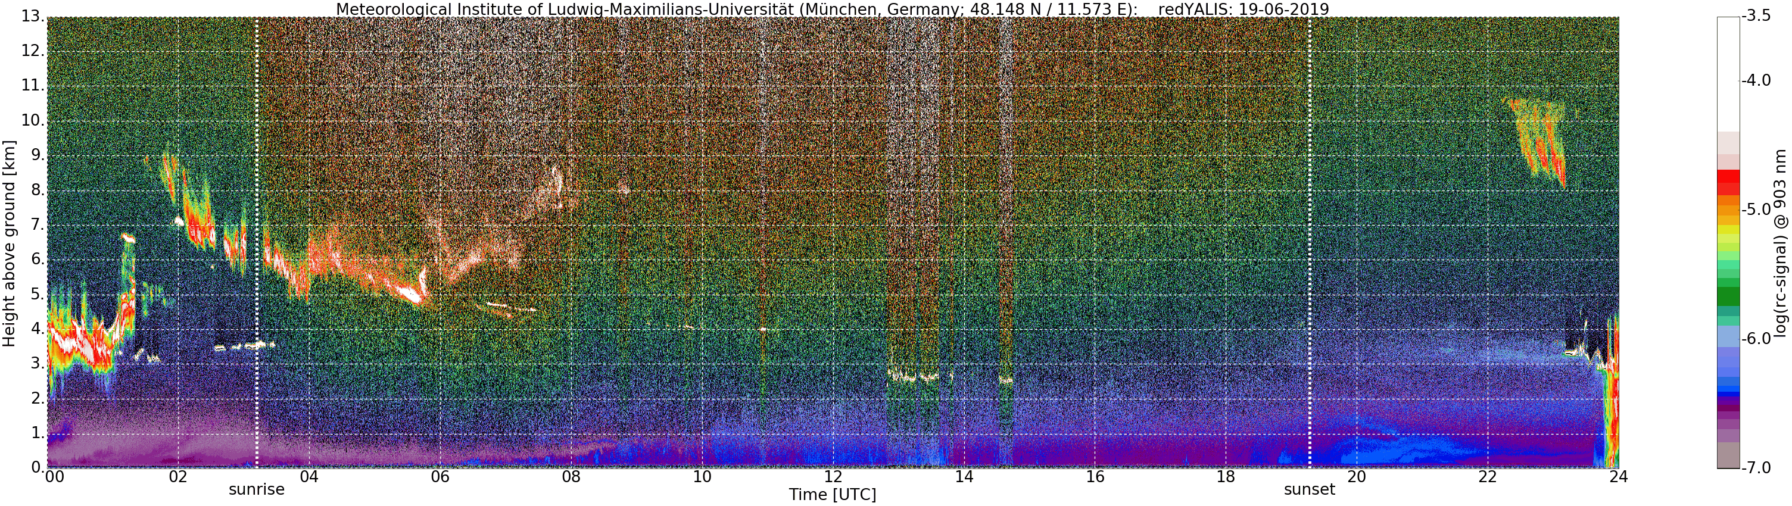Click the height tick label '11.'

[x=32, y=86]
